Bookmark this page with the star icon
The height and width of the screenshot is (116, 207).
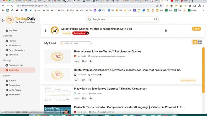click(x=161, y=6)
